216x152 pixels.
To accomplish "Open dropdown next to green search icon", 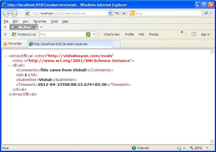I will pyautogui.click(x=94, y=35).
